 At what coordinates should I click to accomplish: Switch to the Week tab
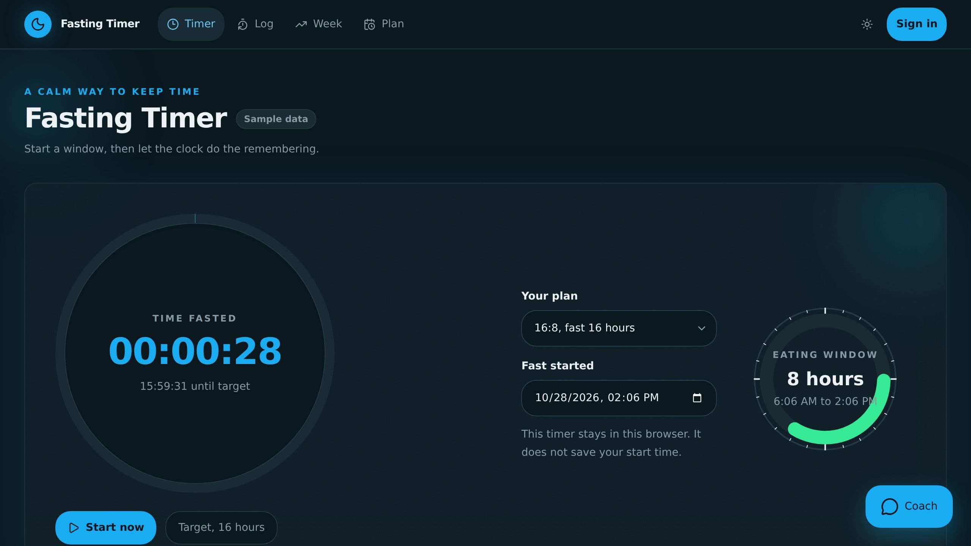pos(319,24)
